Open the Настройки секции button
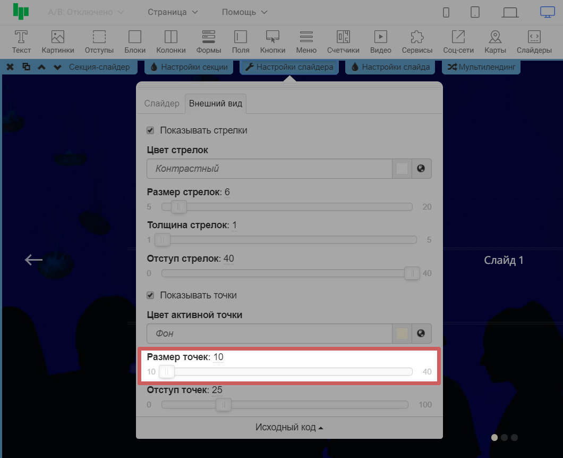The height and width of the screenshot is (458, 563). pos(189,67)
